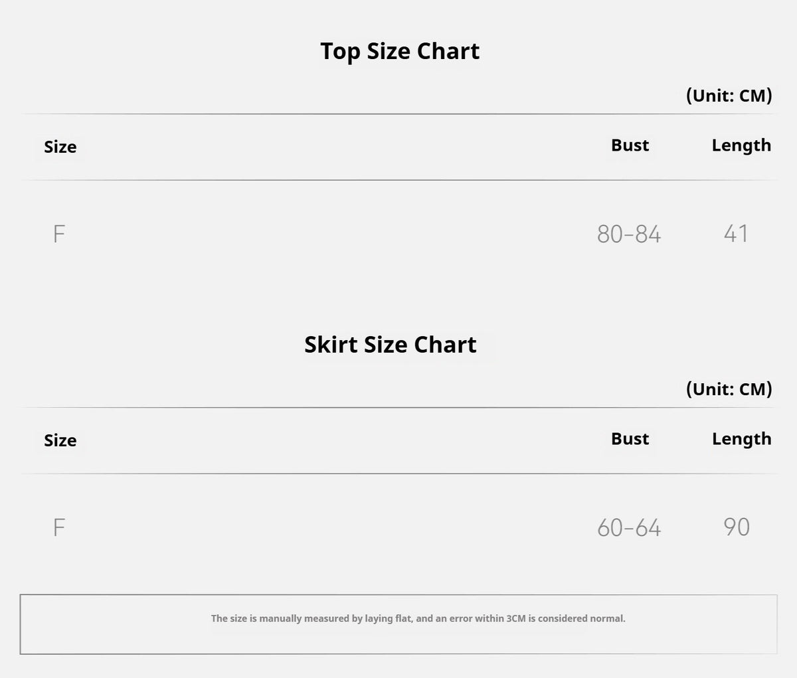Click the Top Size Chart heading
Viewport: 797px width, 678px height.
[x=400, y=51]
